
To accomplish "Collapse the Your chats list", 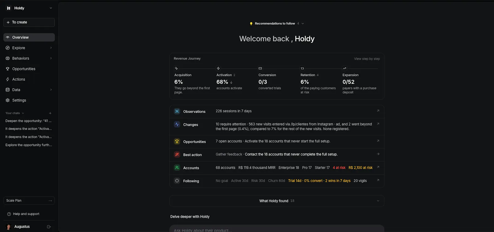I will [x=23, y=113].
